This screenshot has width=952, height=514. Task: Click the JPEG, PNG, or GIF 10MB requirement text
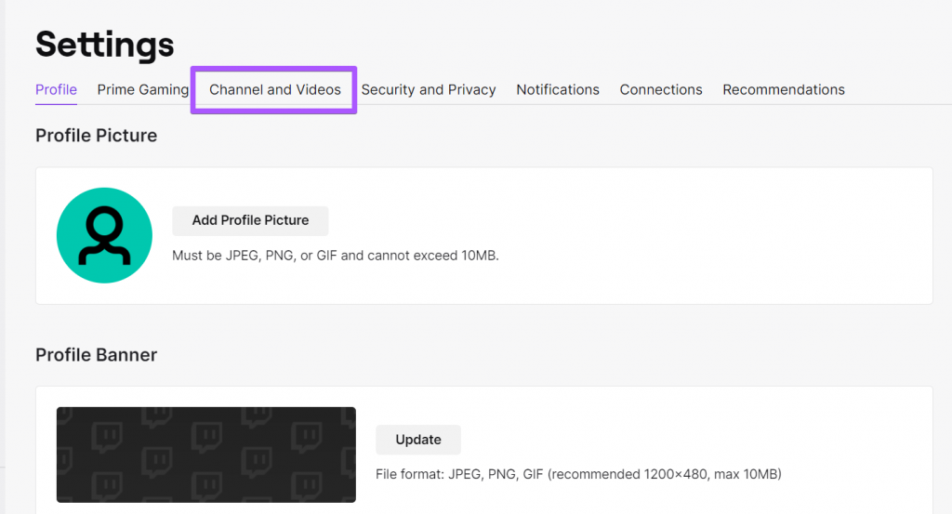pyautogui.click(x=335, y=256)
